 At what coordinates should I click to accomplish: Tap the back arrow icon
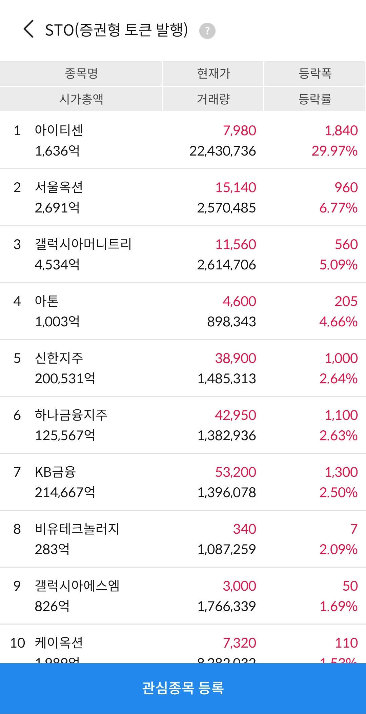[29, 29]
